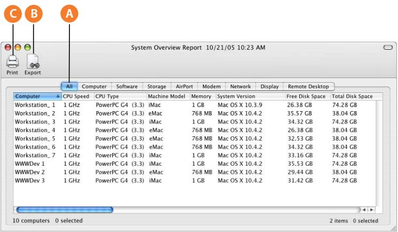Switch to the Display tab
Viewport: 398px width, 232px height.
(x=270, y=87)
